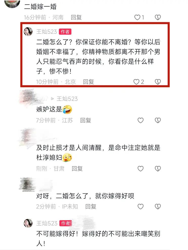
Task: Reply to the 7分钟前 江苏 comment
Action: [x=86, y=120]
